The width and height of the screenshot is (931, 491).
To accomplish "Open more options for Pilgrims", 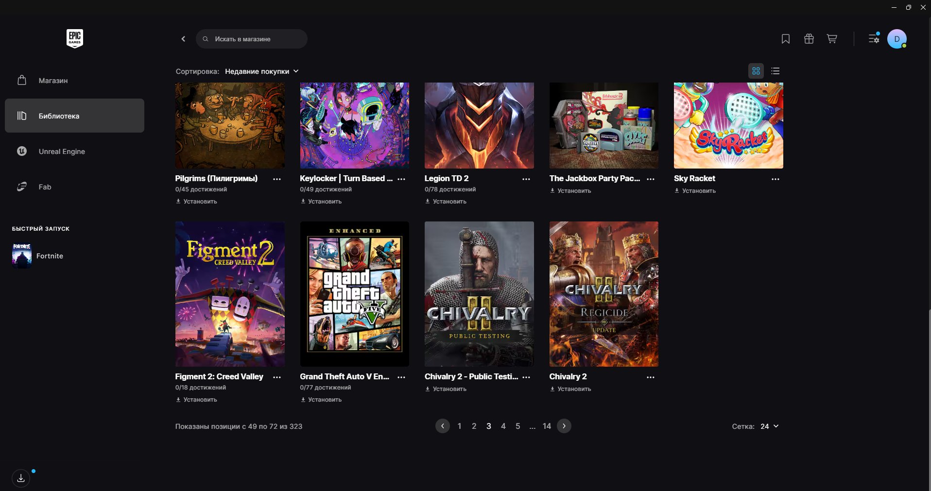I will click(x=277, y=179).
